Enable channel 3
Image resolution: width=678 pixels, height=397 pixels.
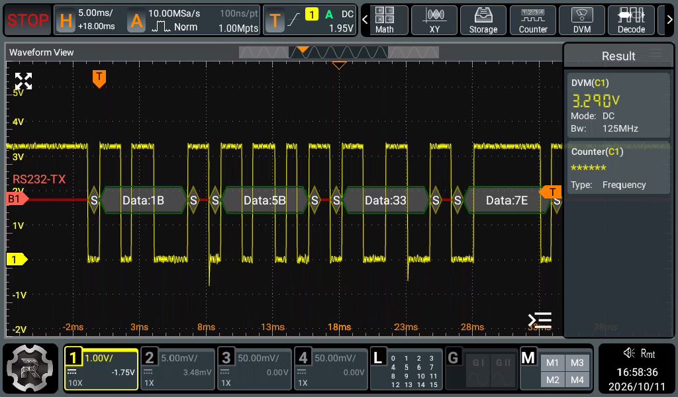pos(254,370)
